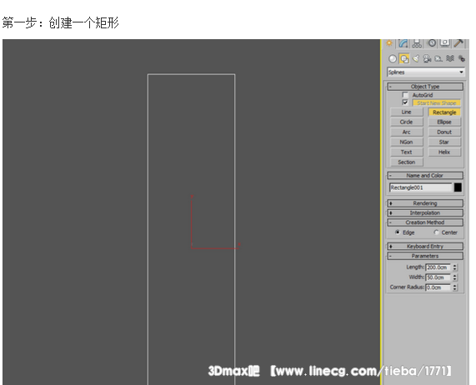Collapse the Name and Color rollout

(425, 175)
